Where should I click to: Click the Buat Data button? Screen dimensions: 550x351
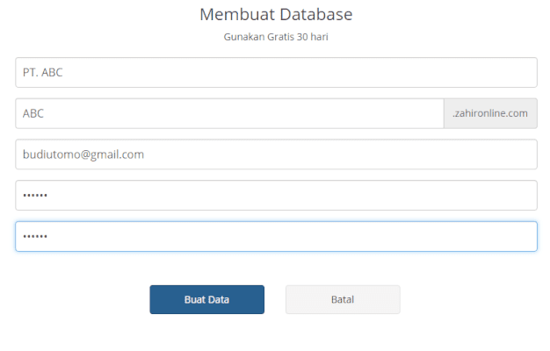206,299
